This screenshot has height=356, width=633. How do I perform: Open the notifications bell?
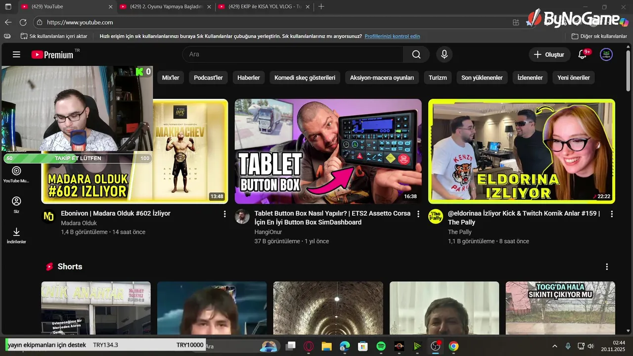(582, 54)
